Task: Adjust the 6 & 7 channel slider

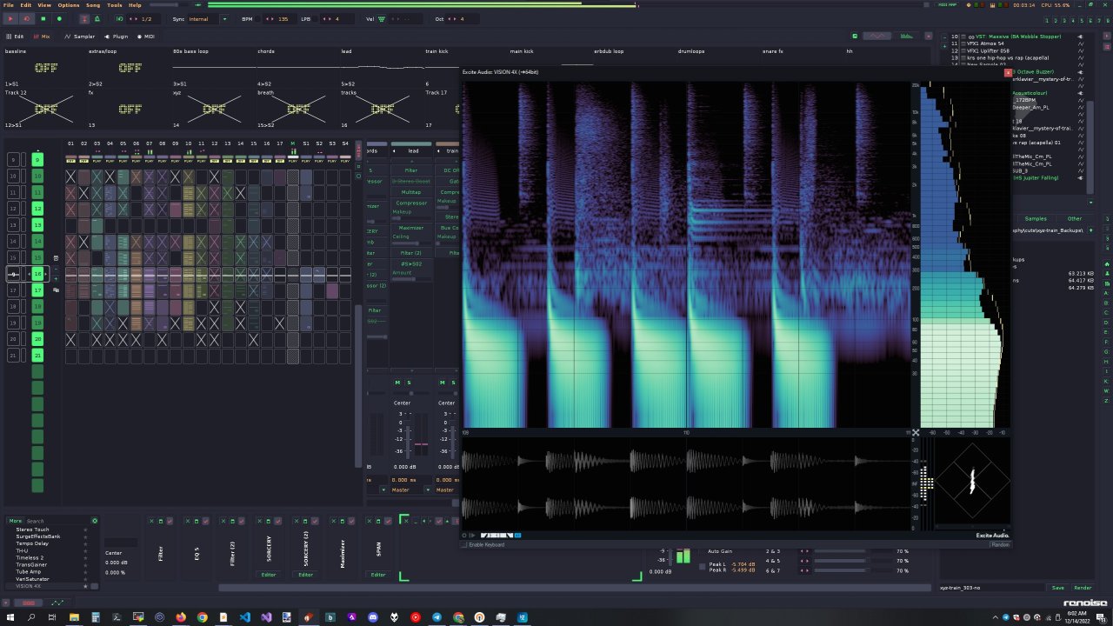Action: pyautogui.click(x=852, y=570)
